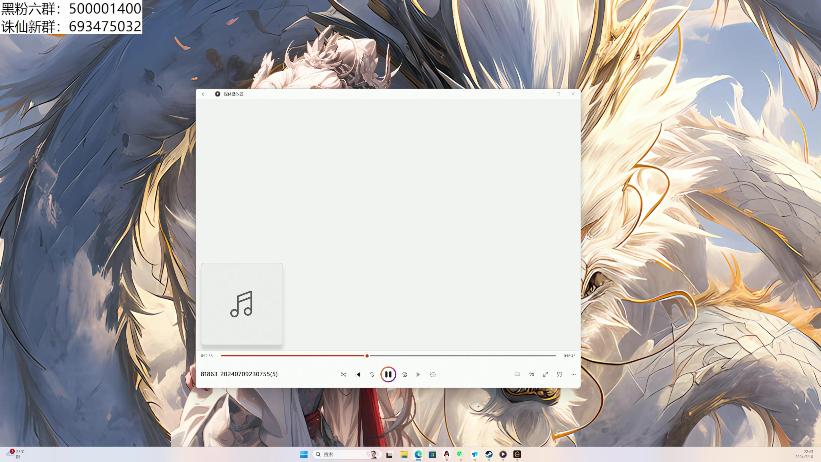Skip back 10 seconds

[x=372, y=374]
